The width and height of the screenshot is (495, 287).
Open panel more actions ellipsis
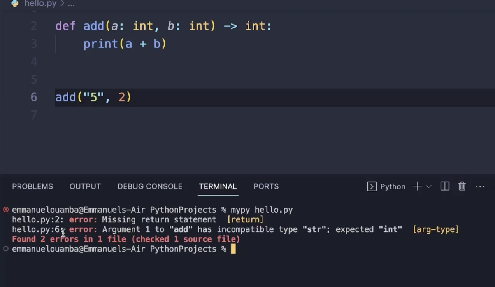[x=480, y=187]
